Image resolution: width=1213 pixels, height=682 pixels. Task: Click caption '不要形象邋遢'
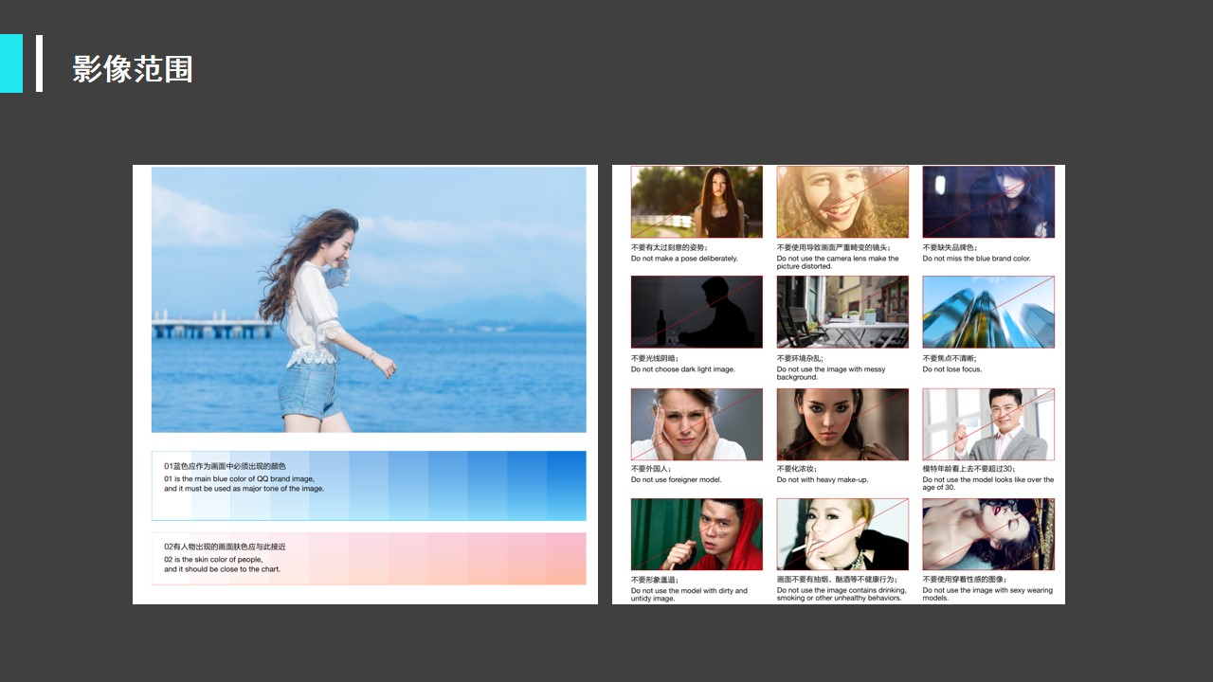655,580
